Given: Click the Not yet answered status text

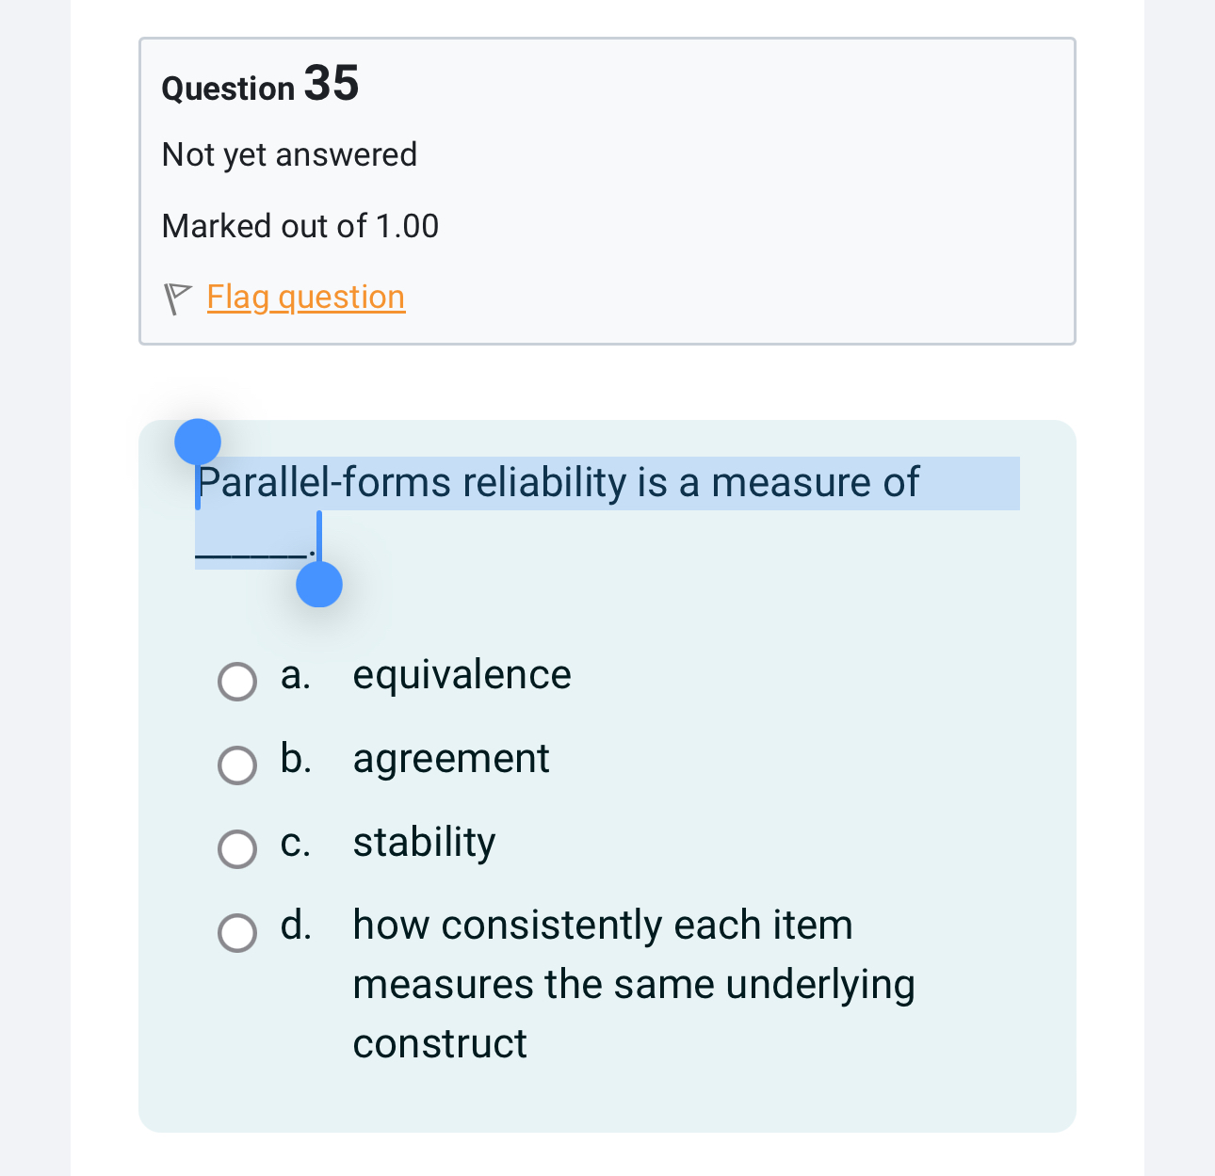Looking at the screenshot, I should 289,154.
